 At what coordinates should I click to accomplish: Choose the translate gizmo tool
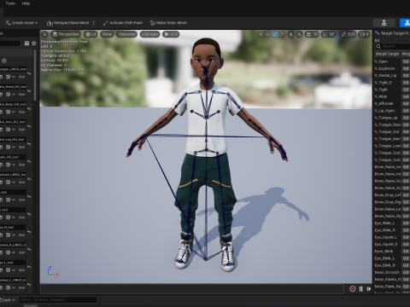[267, 34]
